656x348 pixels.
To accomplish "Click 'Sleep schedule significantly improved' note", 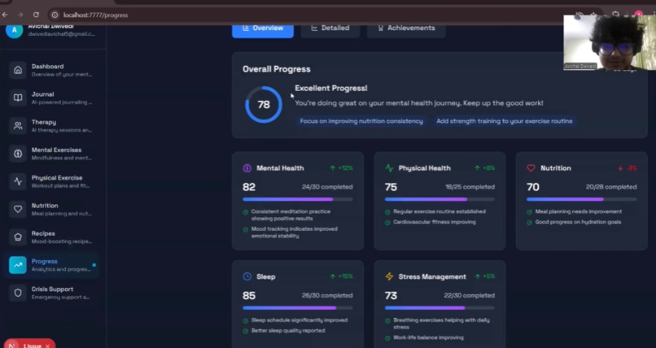I will pos(300,320).
